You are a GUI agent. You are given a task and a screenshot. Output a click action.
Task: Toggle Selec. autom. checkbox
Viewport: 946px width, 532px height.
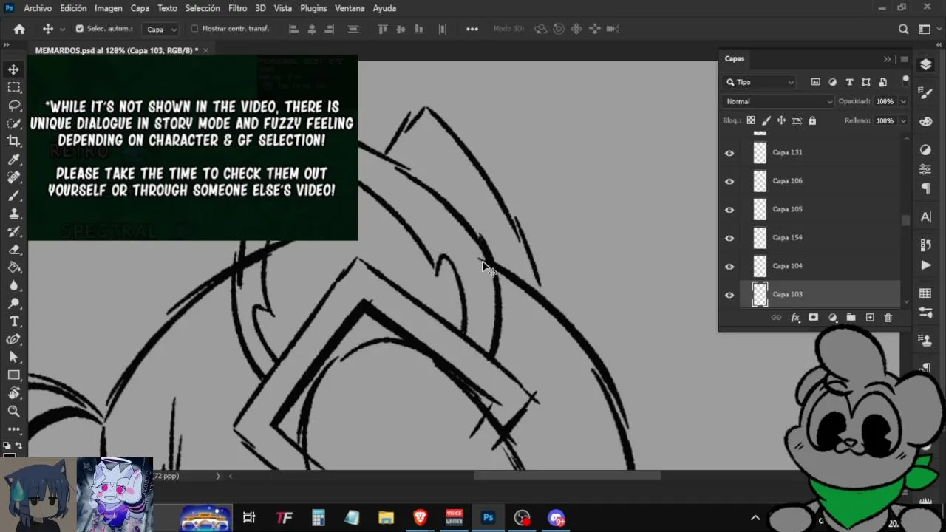(80, 29)
